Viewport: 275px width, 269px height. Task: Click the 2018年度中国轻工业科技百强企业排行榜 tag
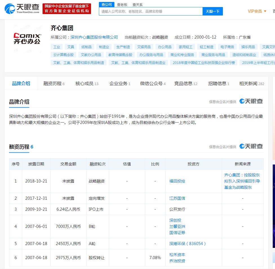point(204,63)
